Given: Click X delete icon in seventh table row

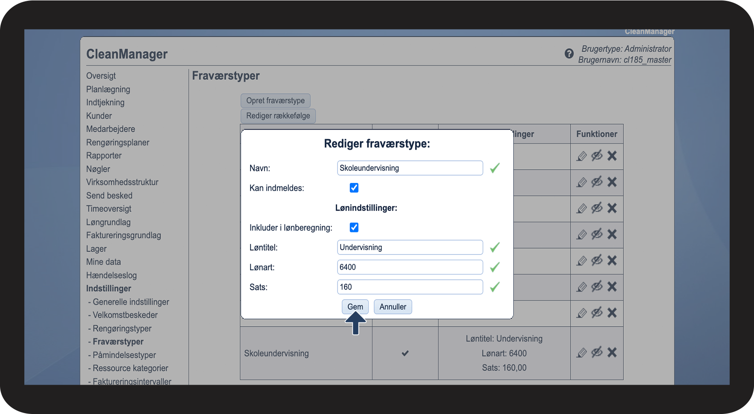Looking at the screenshot, I should pyautogui.click(x=612, y=313).
